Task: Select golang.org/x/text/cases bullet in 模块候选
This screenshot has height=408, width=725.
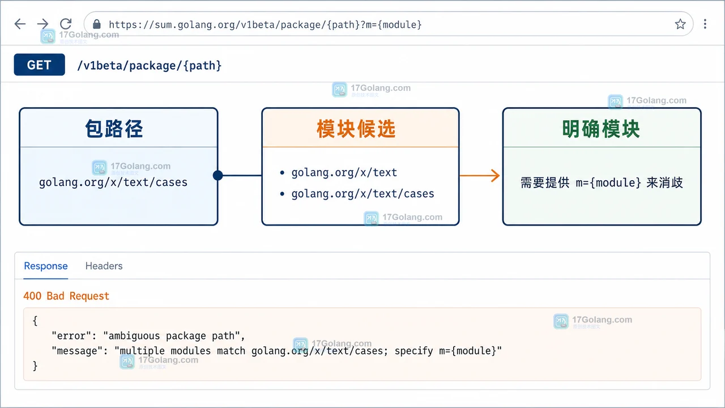Action: pos(363,194)
